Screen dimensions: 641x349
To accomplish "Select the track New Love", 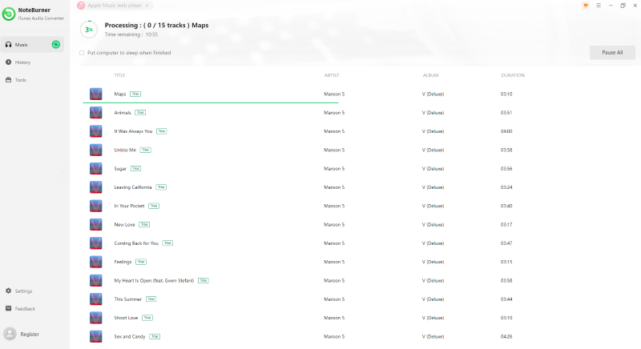I will tap(124, 224).
